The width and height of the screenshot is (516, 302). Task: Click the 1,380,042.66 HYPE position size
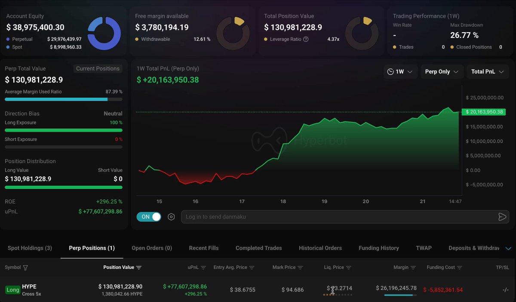pos(122,294)
